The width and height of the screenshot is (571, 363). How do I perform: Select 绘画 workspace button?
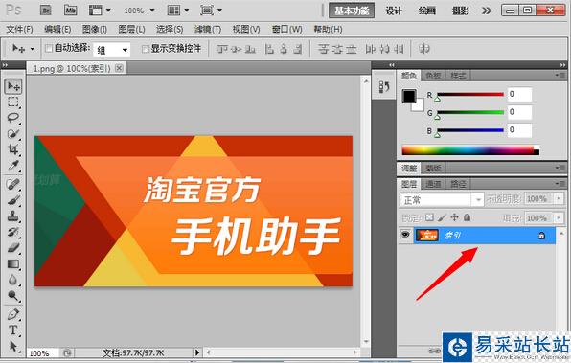tap(426, 11)
